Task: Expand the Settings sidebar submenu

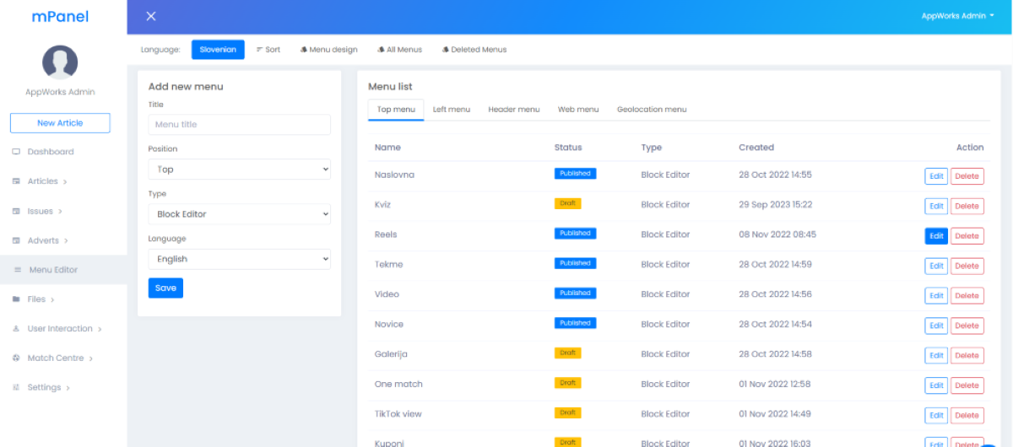Action: (x=48, y=388)
